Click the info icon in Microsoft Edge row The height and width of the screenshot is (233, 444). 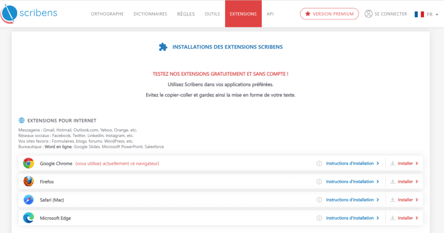tap(319, 218)
